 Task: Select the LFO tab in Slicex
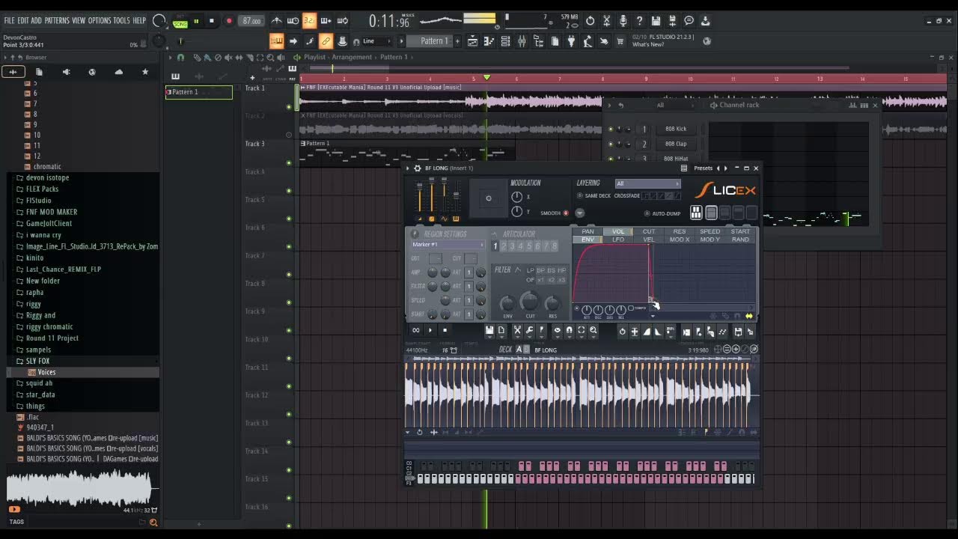click(618, 240)
